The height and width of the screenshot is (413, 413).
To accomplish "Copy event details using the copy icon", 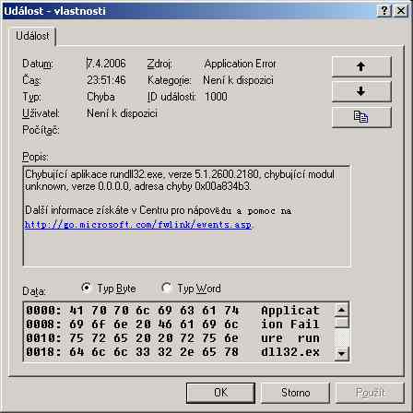I will [x=361, y=117].
